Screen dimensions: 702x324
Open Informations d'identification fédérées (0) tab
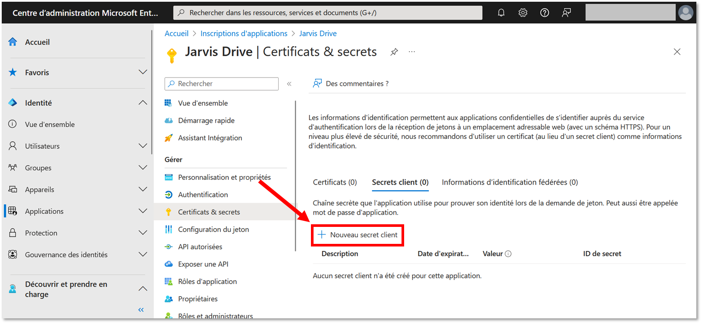(x=510, y=182)
